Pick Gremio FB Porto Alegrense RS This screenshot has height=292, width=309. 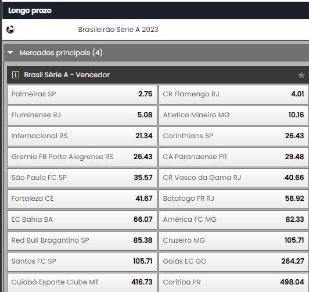pyautogui.click(x=82, y=157)
